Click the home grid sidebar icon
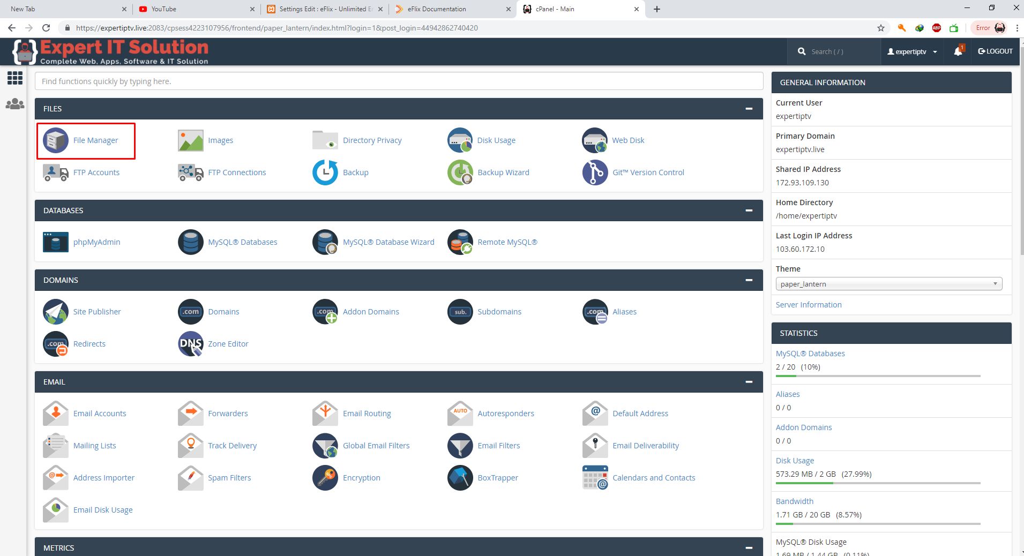The image size is (1024, 556). pos(15,78)
